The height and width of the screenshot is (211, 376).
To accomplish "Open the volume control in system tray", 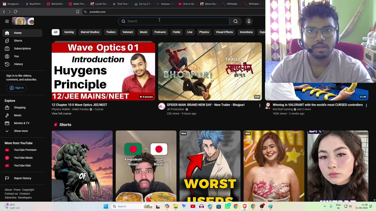I will coord(350,206).
